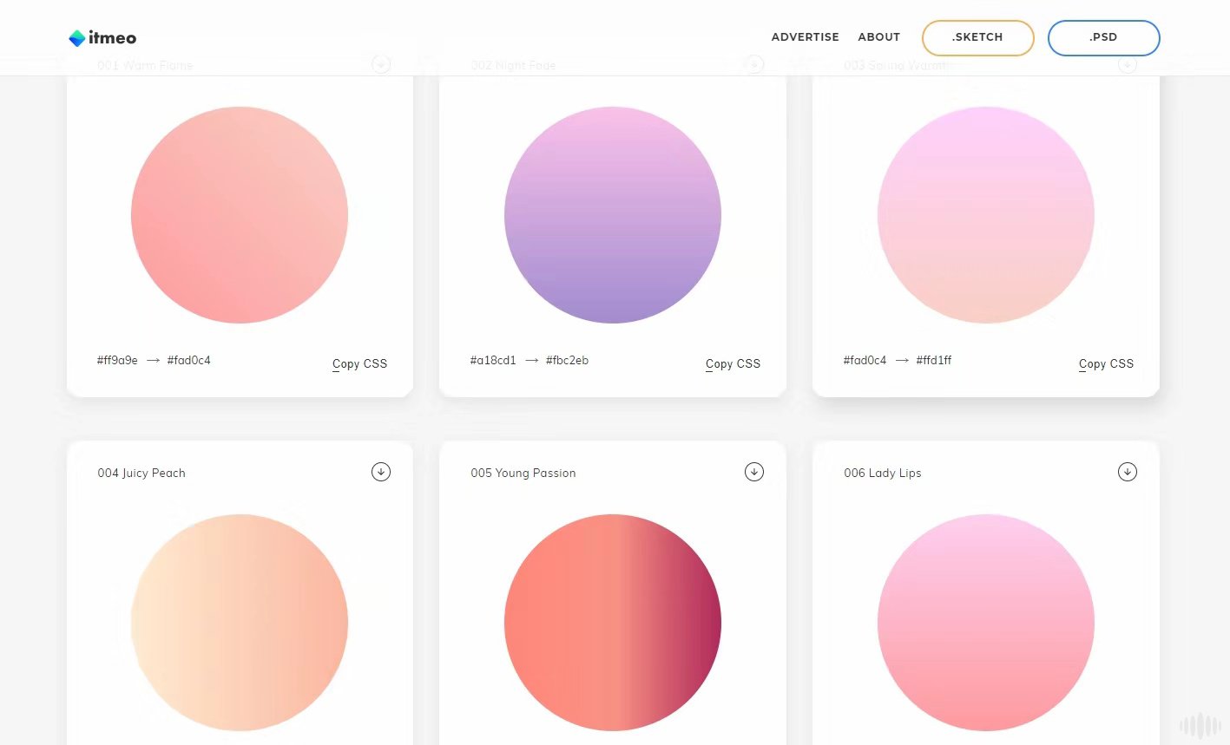Screen dimensions: 1230x745
Task: Click the Juicy Peach gradient circle
Action: (x=240, y=623)
